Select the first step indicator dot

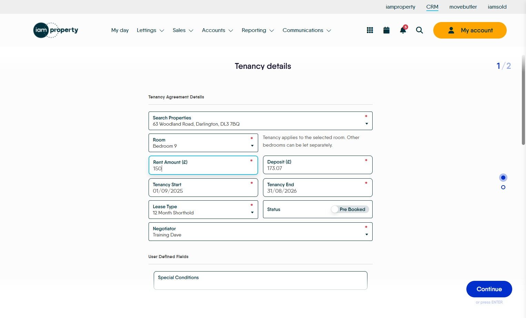[503, 178]
